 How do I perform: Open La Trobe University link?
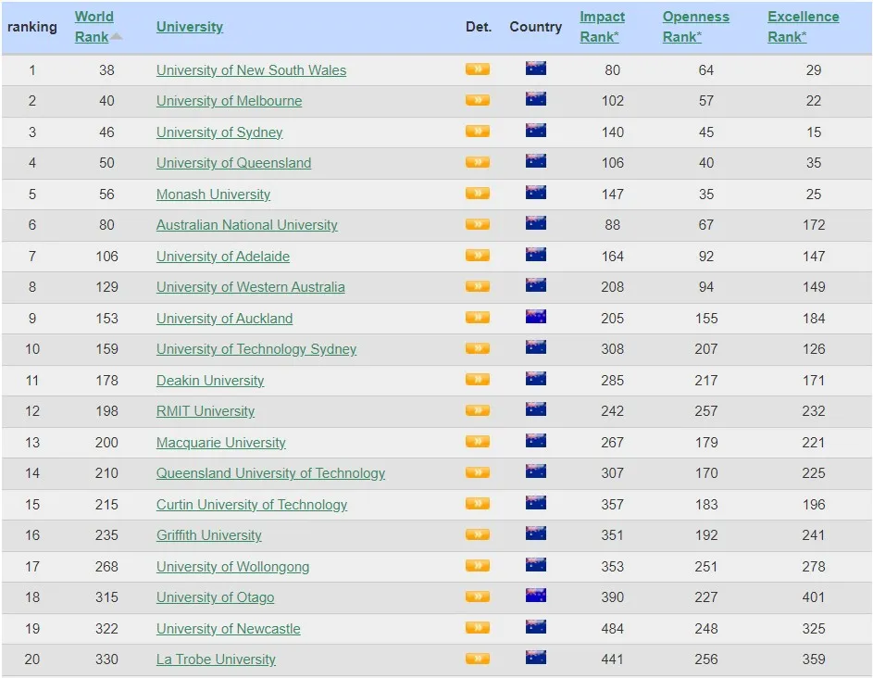216,659
